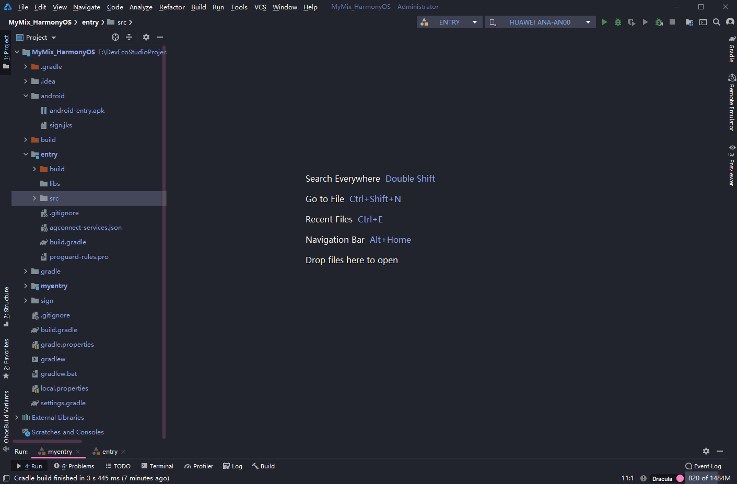
Task: Click memory indicator 820 of 1484M
Action: click(709, 478)
